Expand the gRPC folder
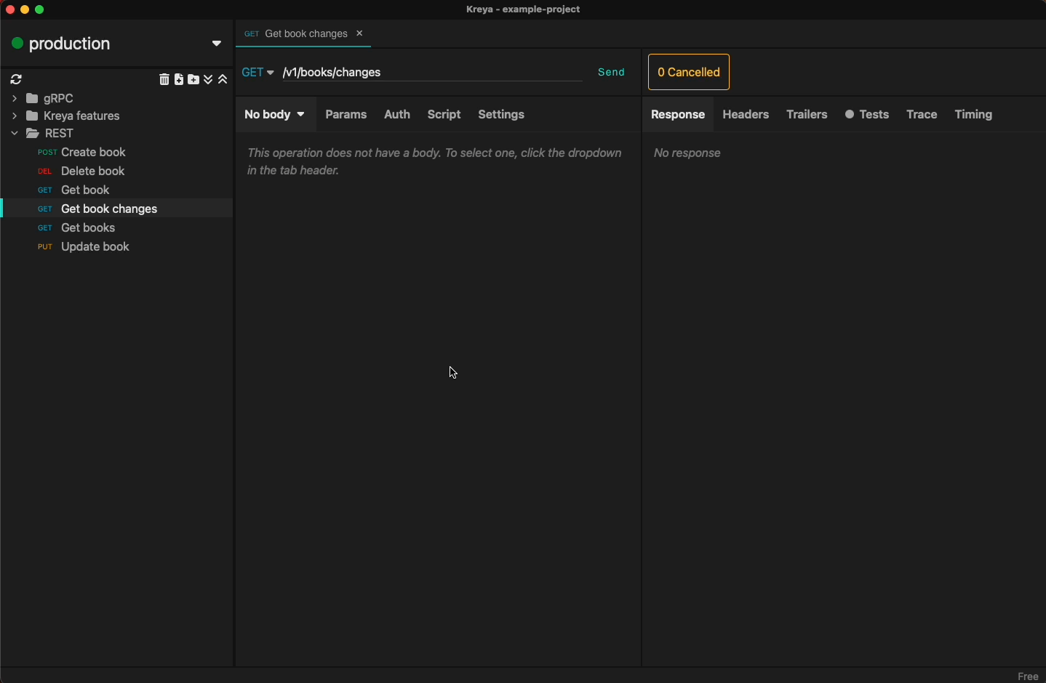This screenshot has width=1046, height=683. point(15,99)
